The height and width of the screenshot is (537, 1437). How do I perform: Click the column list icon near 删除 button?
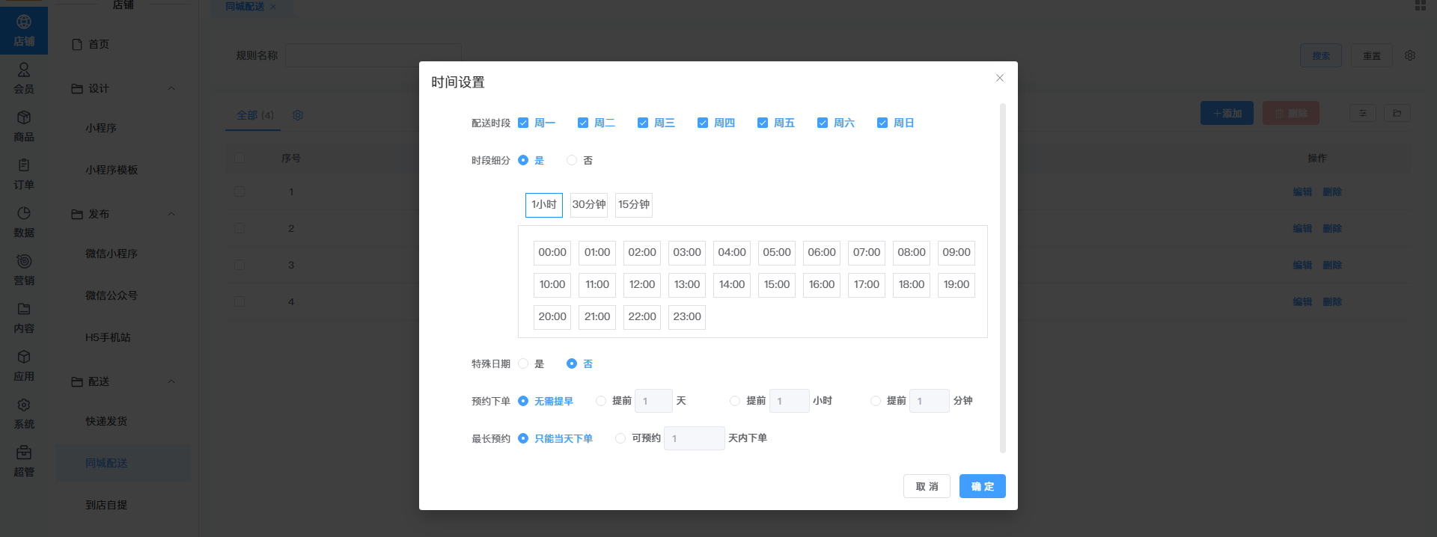(1363, 113)
